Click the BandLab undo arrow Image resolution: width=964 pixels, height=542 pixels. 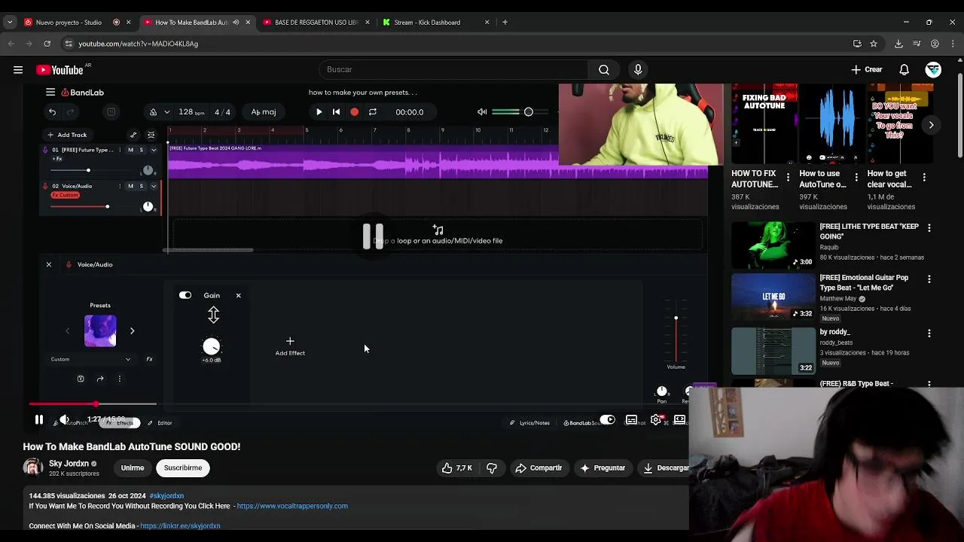52,112
